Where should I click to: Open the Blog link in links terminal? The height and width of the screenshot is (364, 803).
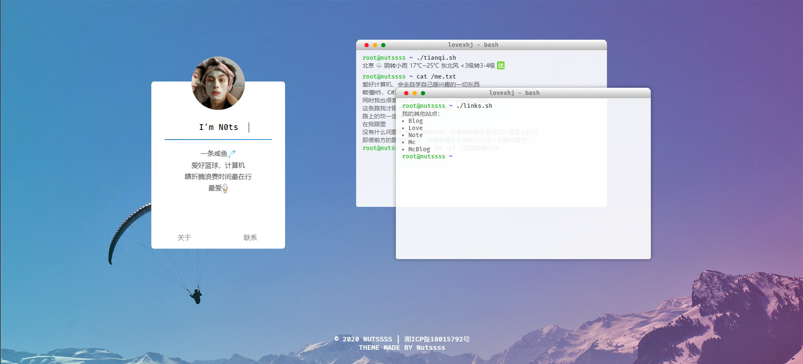(x=416, y=121)
